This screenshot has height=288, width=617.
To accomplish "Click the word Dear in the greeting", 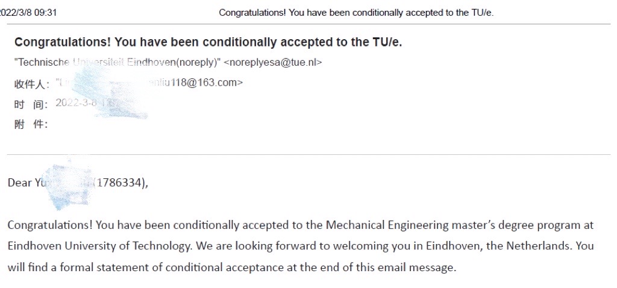I will click(19, 183).
